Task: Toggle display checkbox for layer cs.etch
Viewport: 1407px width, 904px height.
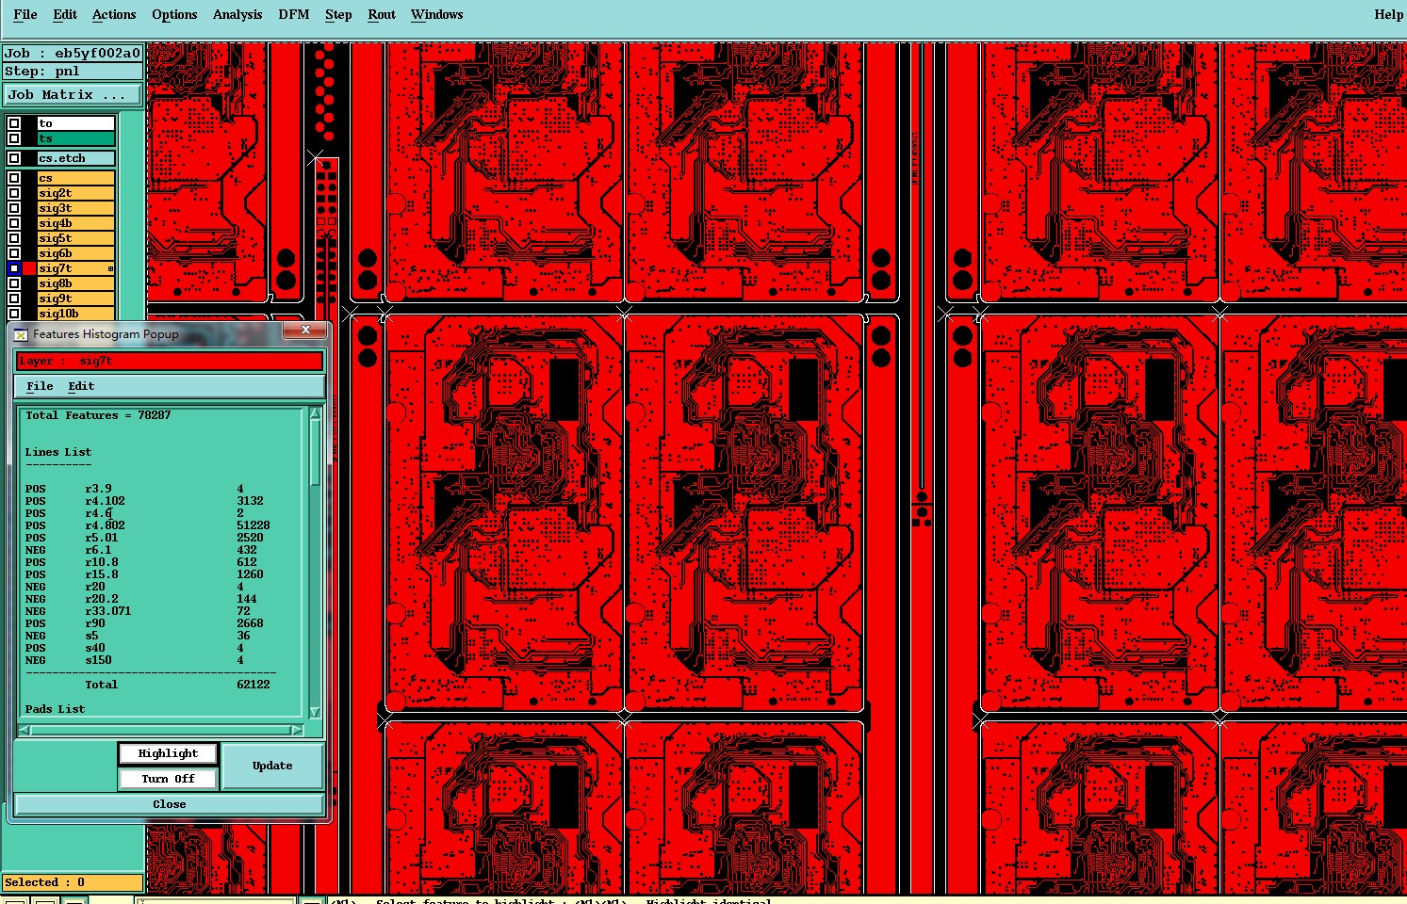Action: click(14, 158)
